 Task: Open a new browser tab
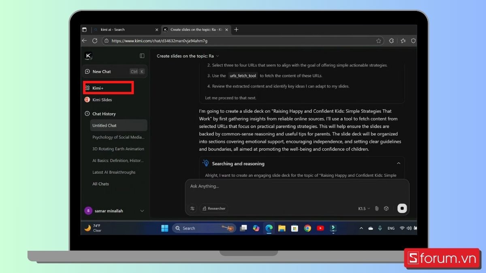(237, 30)
